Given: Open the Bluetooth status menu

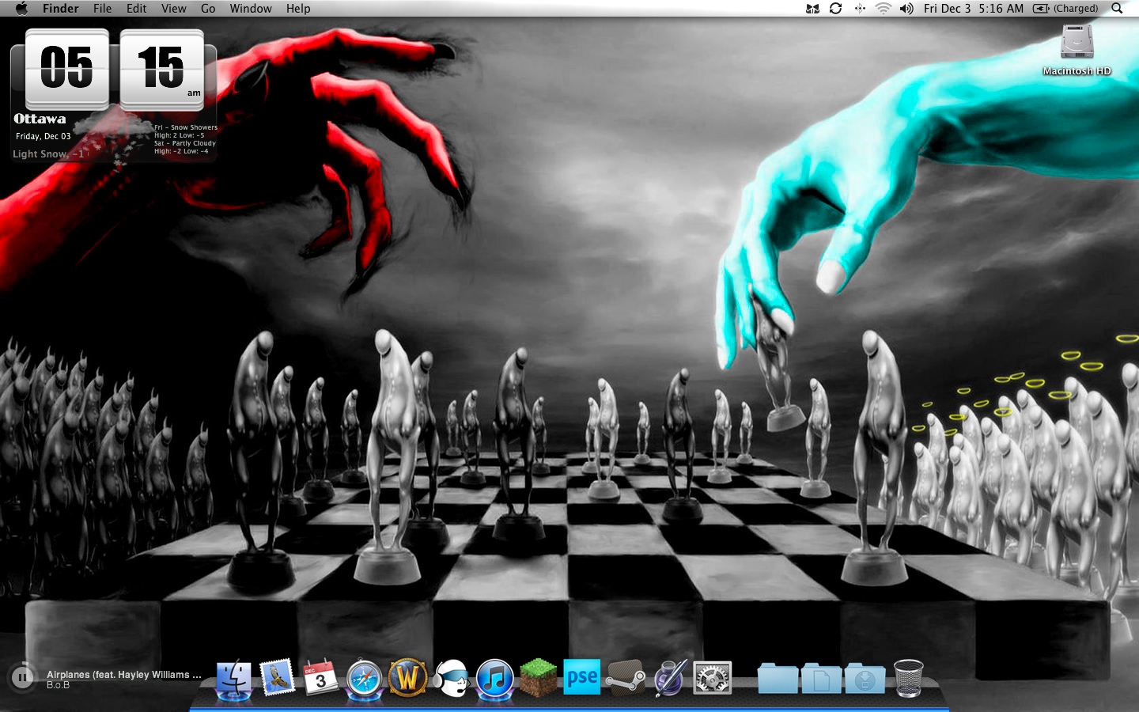Looking at the screenshot, I should (x=859, y=8).
